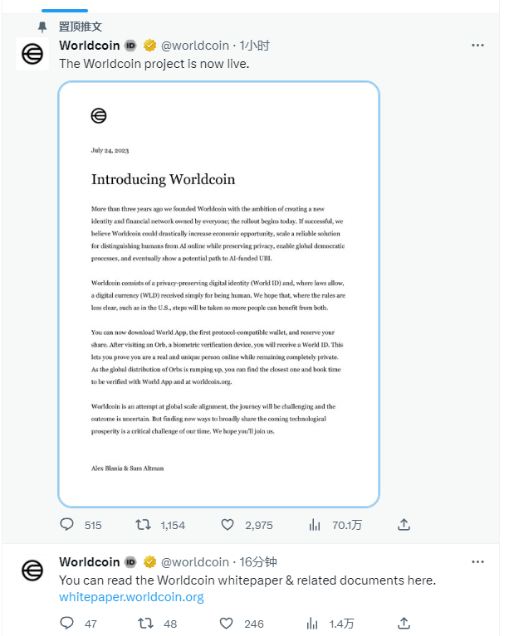Click Worldcoin avatar on the pinned tweet
Image resolution: width=509 pixels, height=636 pixels.
tap(32, 54)
